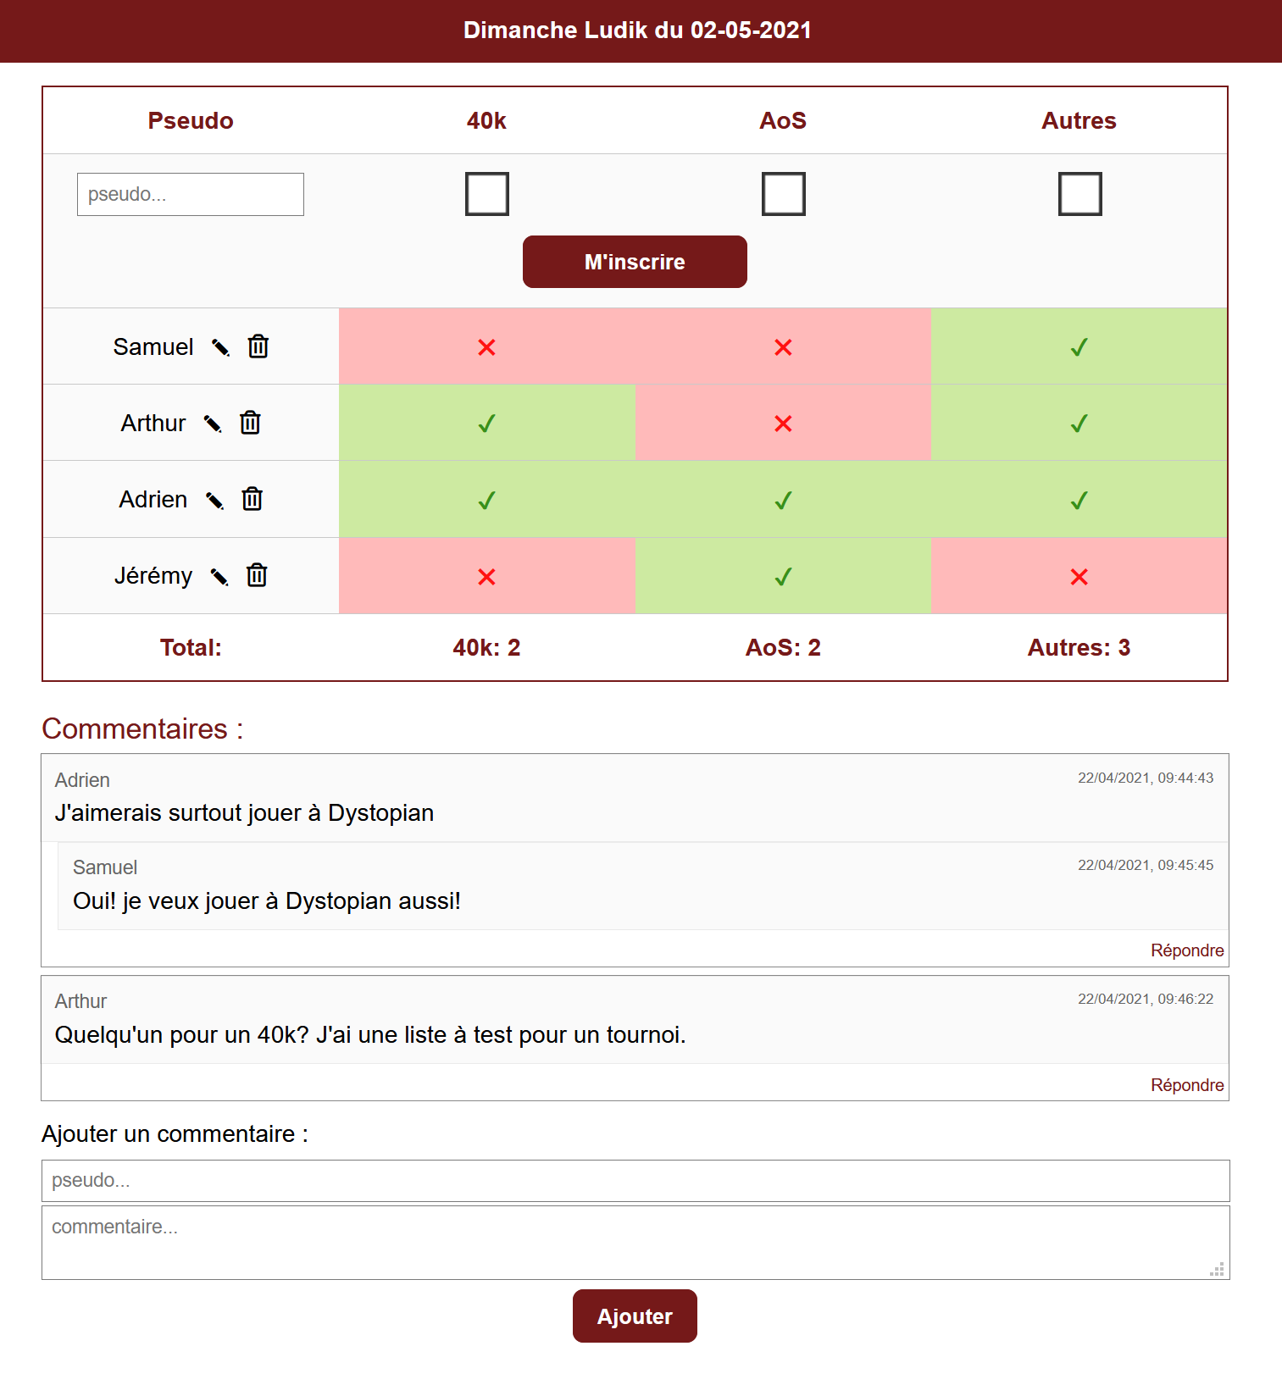Click the comment pseudo input field
1282x1385 pixels.
635,1181
